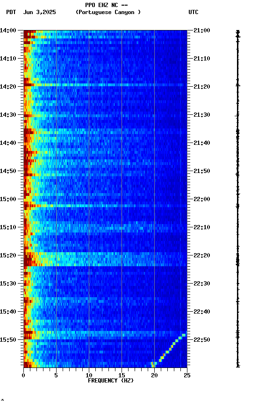Click the 20 Hz frequency axis label
Image resolution: width=258 pixels, height=405 pixels.
tap(154, 375)
